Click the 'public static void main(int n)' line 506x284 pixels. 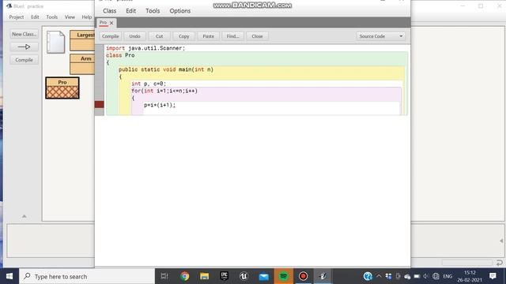pyautogui.click(x=166, y=69)
